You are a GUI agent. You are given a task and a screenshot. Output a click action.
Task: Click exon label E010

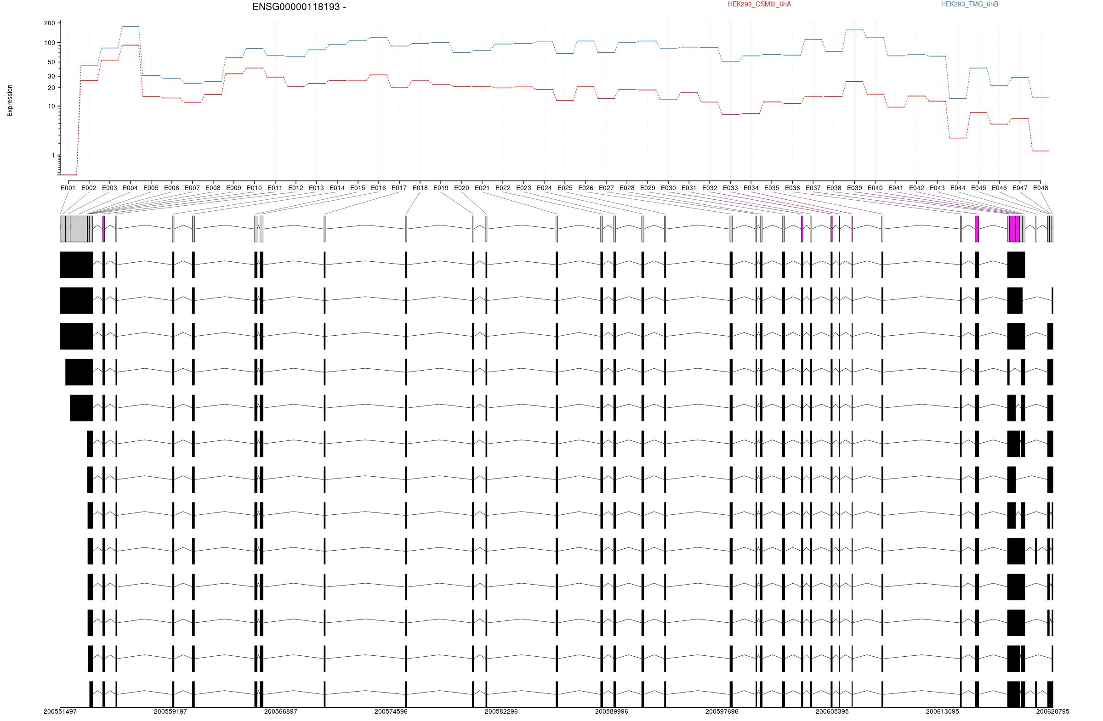point(255,188)
